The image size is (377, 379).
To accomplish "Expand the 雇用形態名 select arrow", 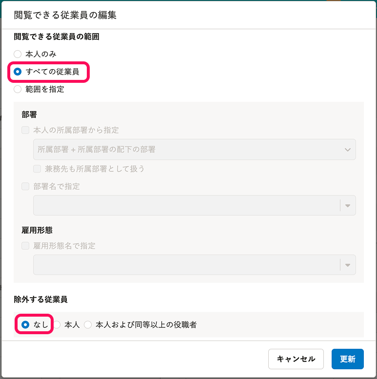I will [348, 265].
